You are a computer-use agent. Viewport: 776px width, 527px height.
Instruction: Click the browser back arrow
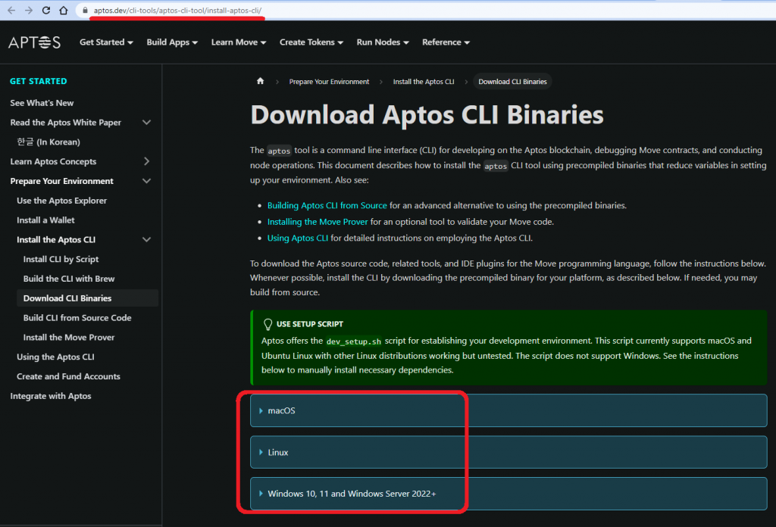click(11, 11)
